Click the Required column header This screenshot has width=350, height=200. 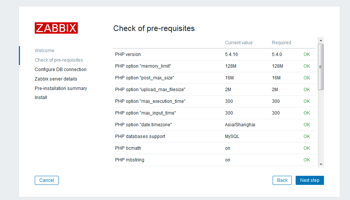point(281,43)
